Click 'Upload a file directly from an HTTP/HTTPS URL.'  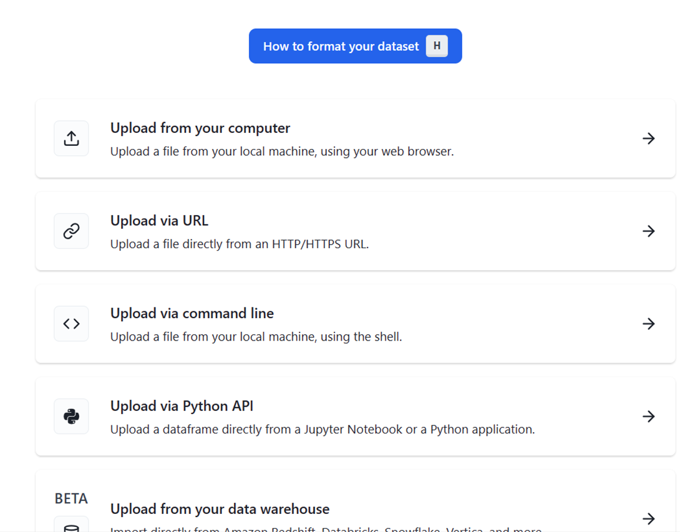[240, 244]
